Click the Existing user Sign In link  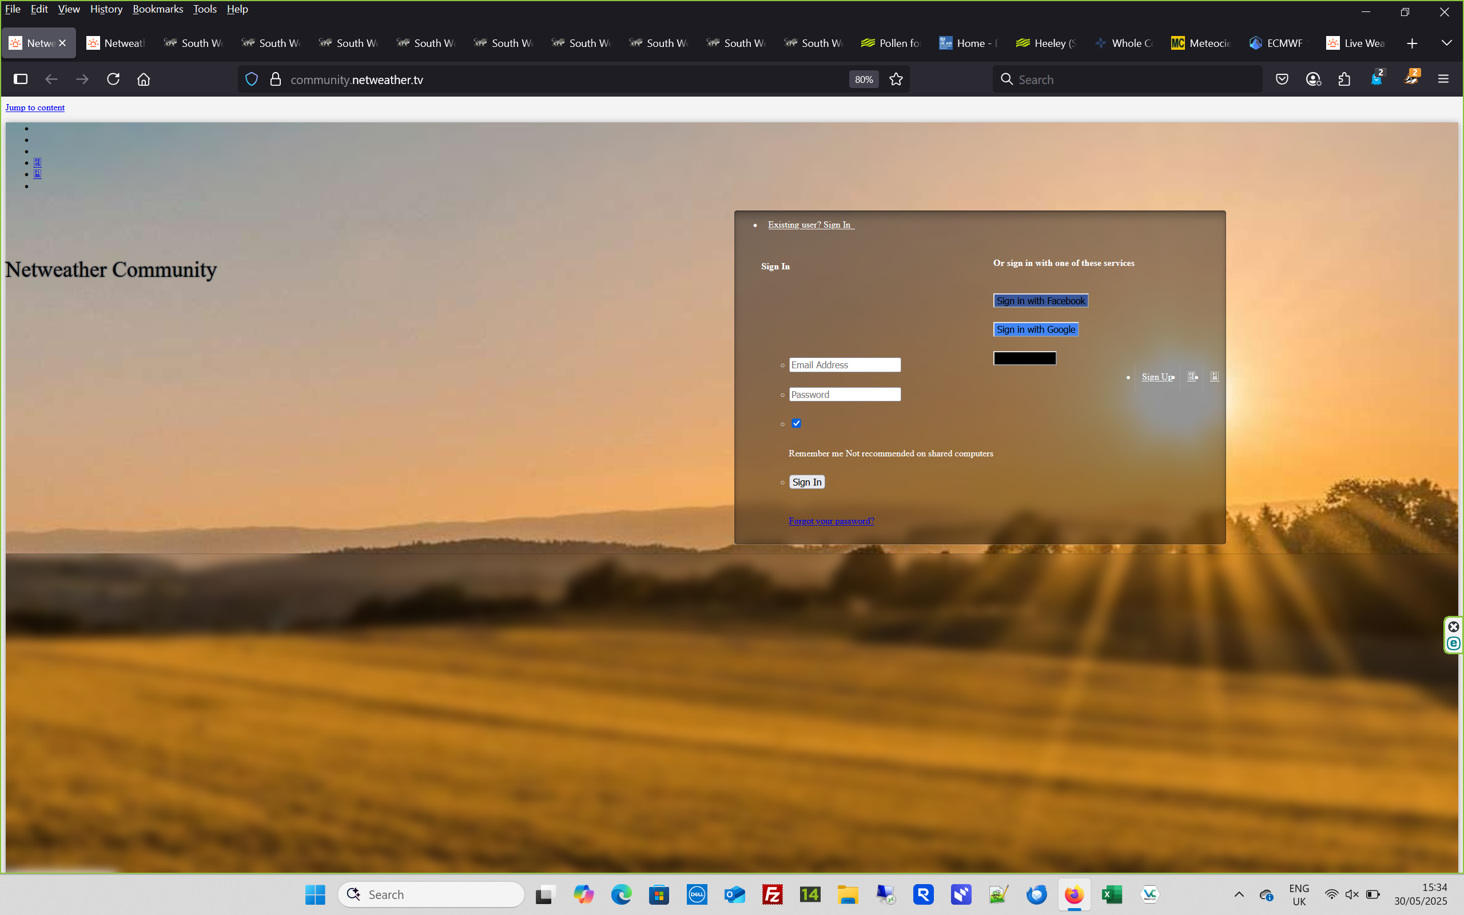coord(811,225)
